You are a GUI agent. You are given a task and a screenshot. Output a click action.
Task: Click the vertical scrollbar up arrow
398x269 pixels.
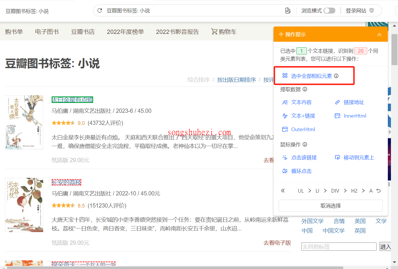pyautogui.click(x=394, y=26)
